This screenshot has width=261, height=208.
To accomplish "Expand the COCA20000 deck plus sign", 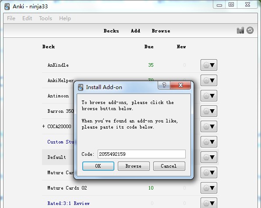I will (x=43, y=126).
